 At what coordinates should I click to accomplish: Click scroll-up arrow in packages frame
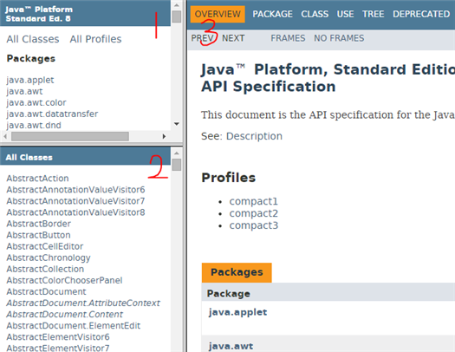pos(177,5)
